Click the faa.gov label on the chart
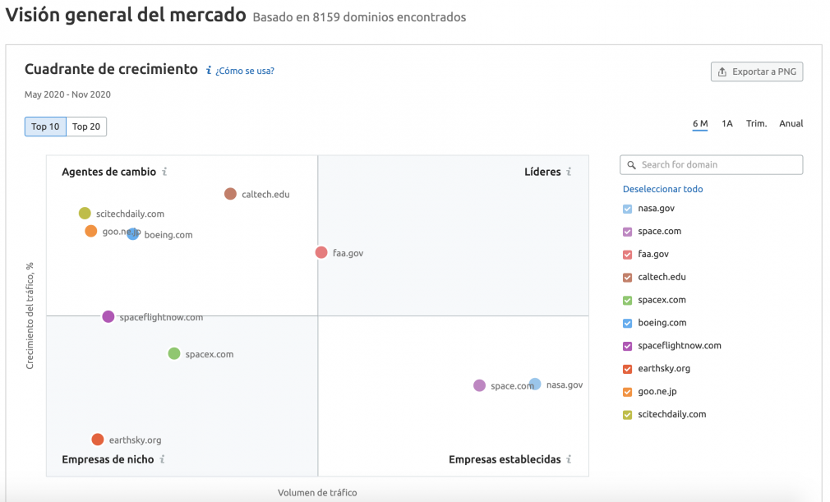The image size is (830, 502). click(348, 253)
